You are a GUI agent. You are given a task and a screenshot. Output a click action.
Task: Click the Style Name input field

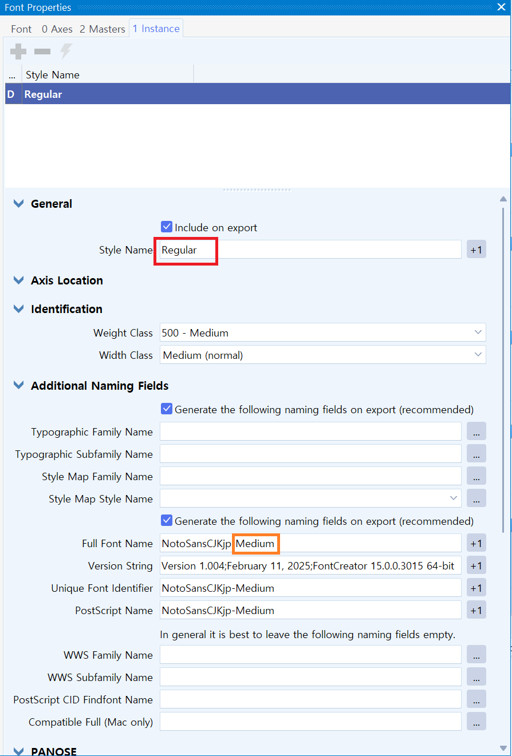[x=310, y=250]
